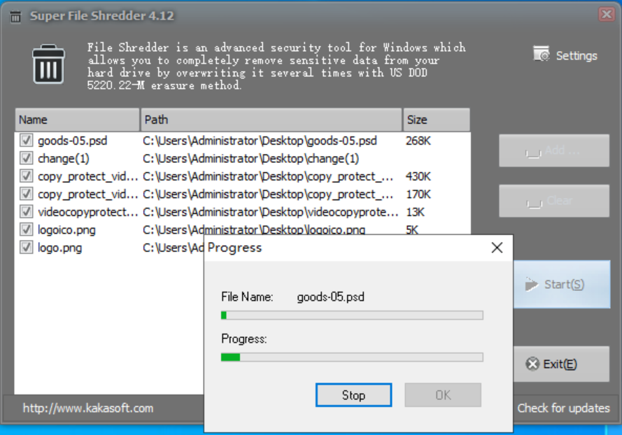622x435 pixels.
Task: Click the Settings gear window icon
Action: click(541, 54)
